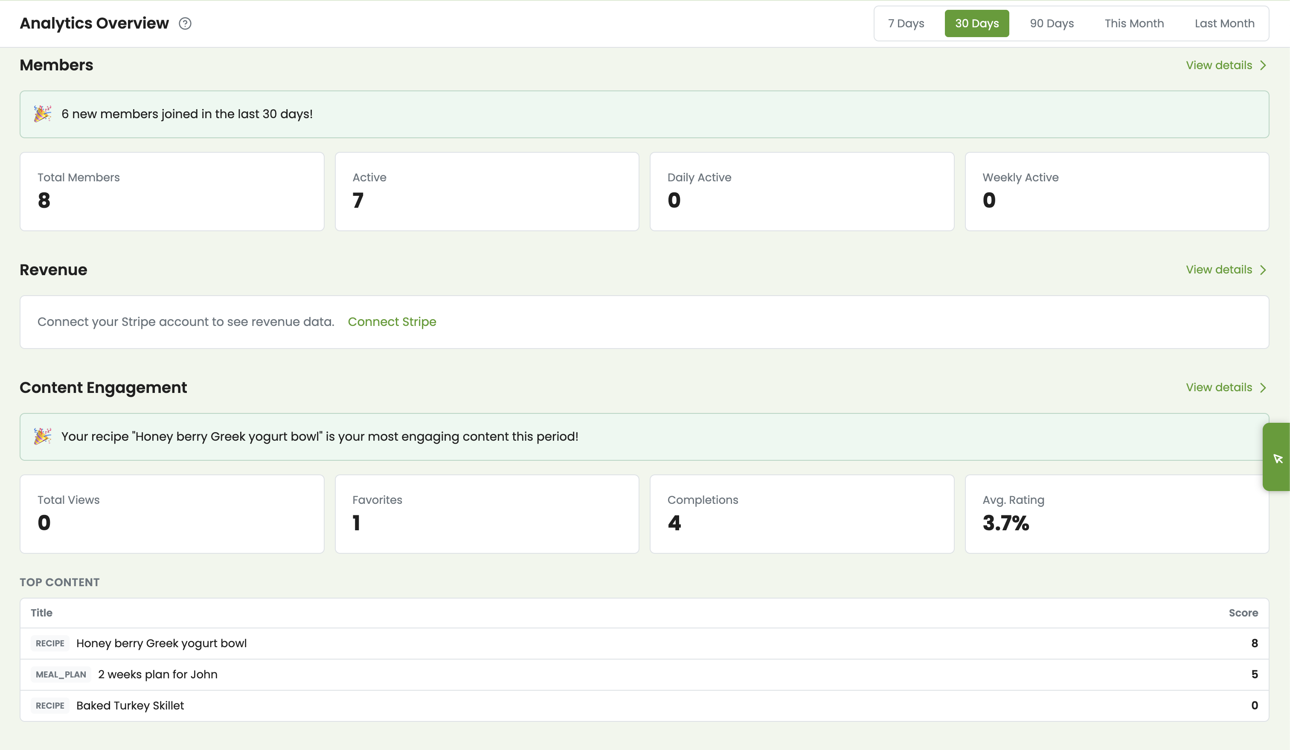The width and height of the screenshot is (1290, 750).
Task: Click the Revenue section heading
Action: point(53,270)
